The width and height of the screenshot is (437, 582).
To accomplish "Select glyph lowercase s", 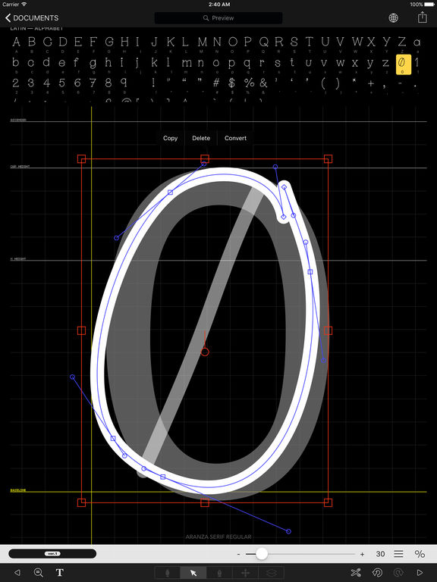I will [x=278, y=63].
